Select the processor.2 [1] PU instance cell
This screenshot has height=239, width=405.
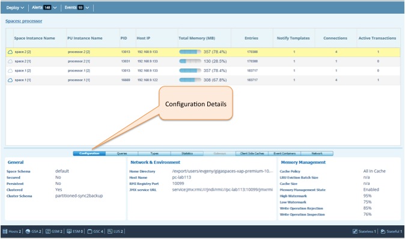[79, 61]
